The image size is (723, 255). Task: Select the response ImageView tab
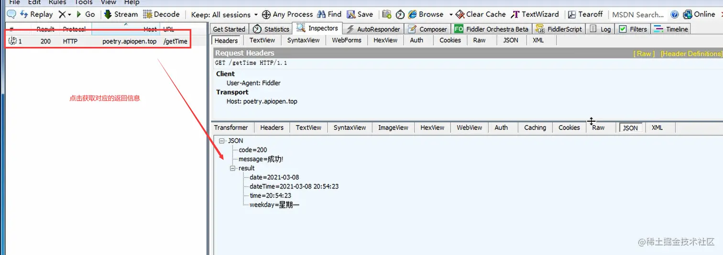pos(393,127)
